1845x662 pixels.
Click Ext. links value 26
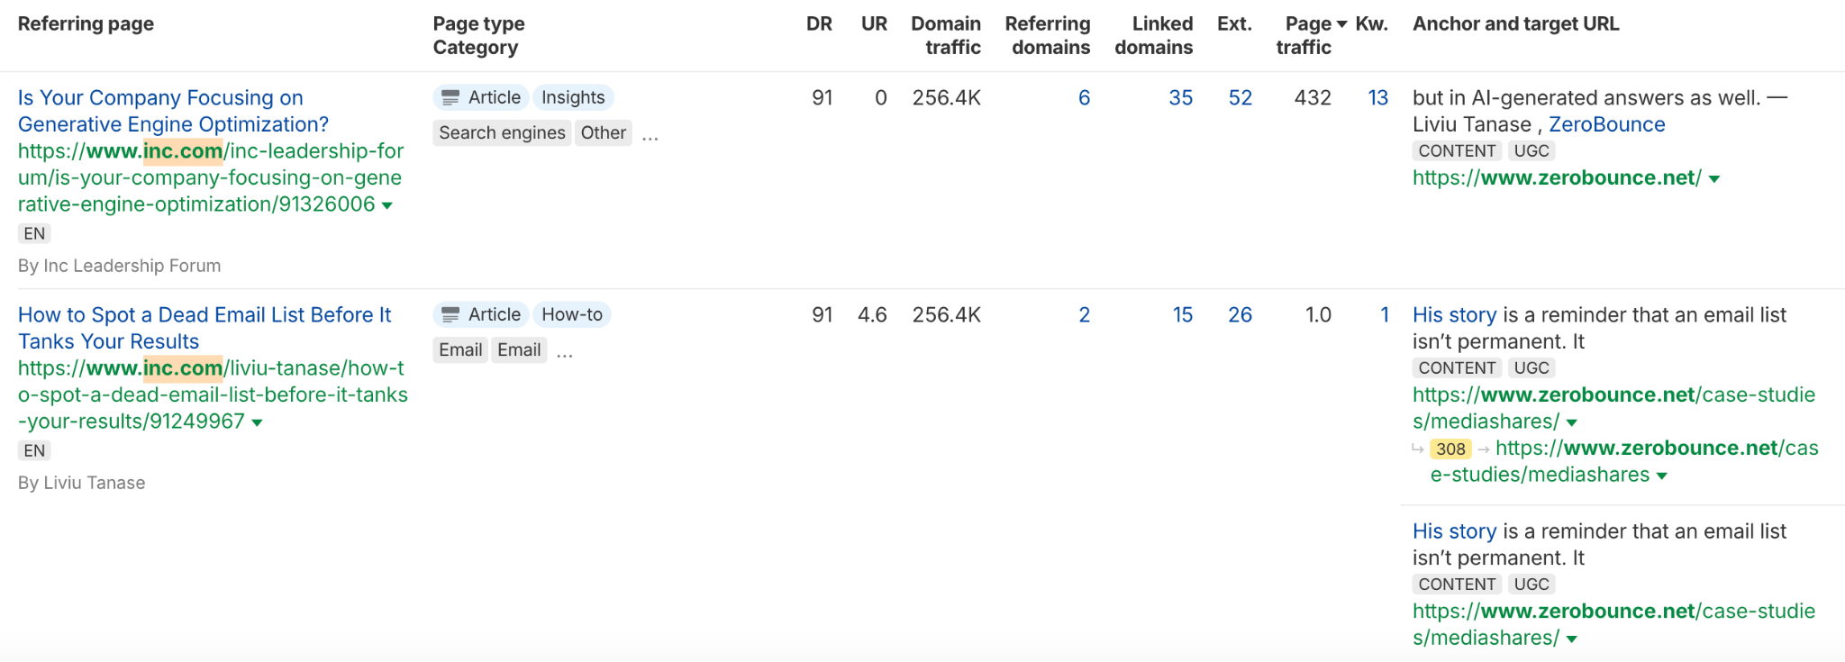point(1241,314)
